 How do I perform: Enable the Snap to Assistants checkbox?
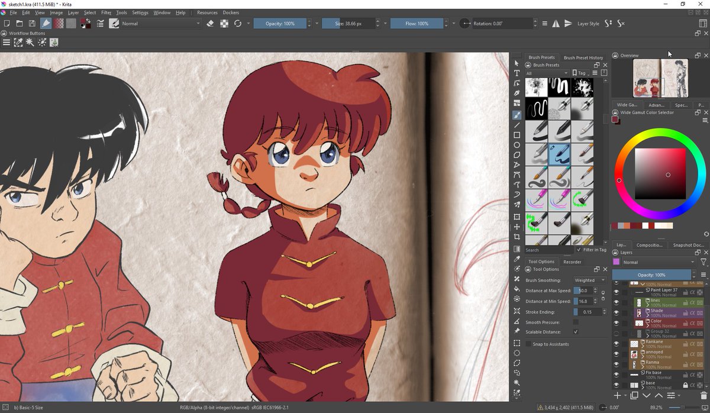click(x=528, y=344)
